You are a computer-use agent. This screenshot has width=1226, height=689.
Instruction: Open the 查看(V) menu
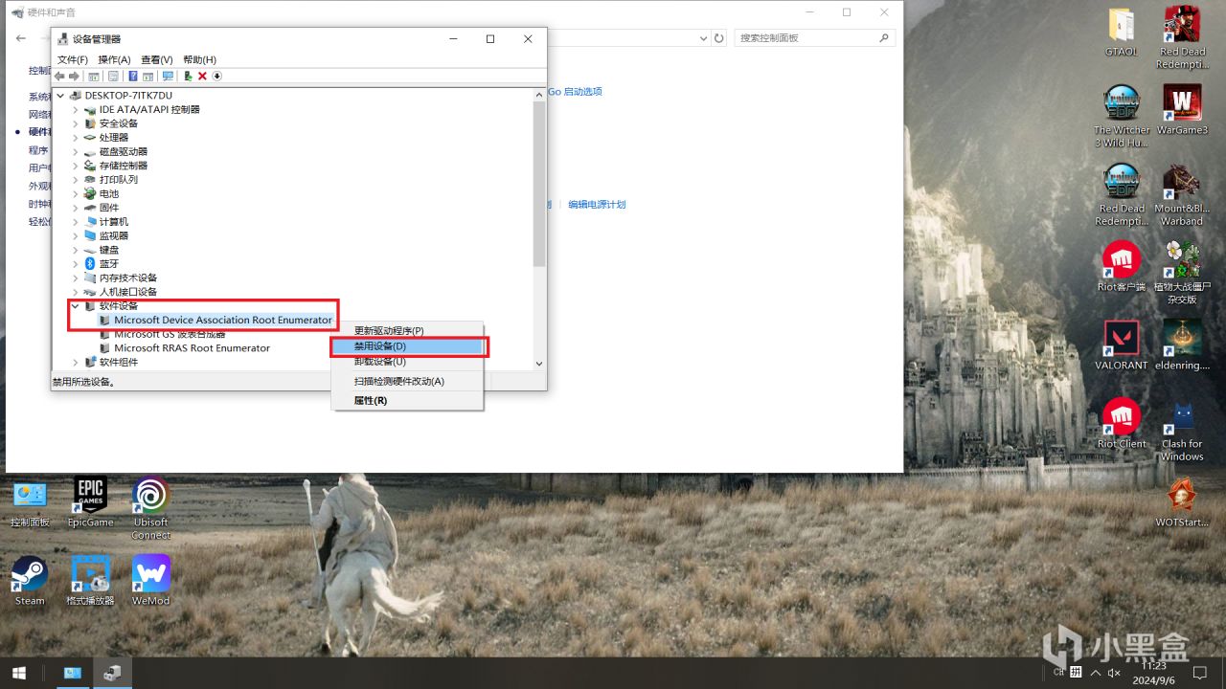(157, 60)
